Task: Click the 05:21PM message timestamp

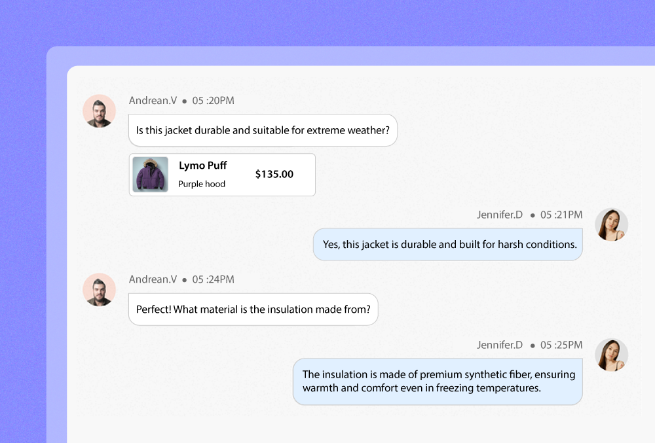Action: [561, 215]
